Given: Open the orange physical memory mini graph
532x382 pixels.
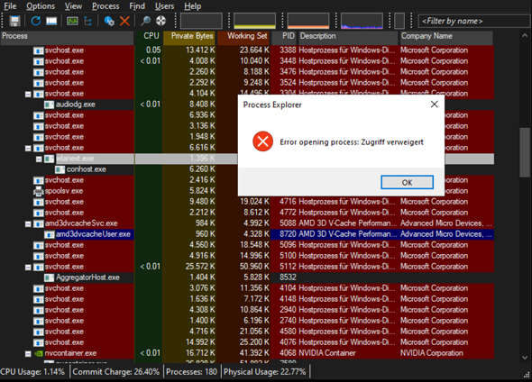Looking at the screenshot, I should 308,21.
